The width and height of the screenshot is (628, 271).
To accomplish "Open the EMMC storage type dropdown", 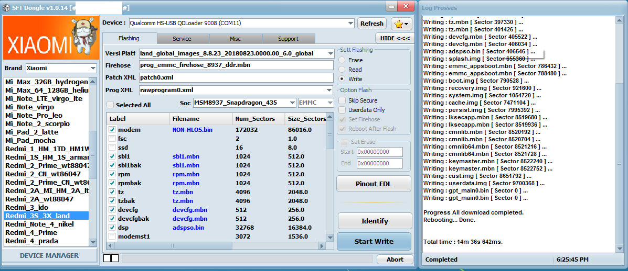I will 330,103.
